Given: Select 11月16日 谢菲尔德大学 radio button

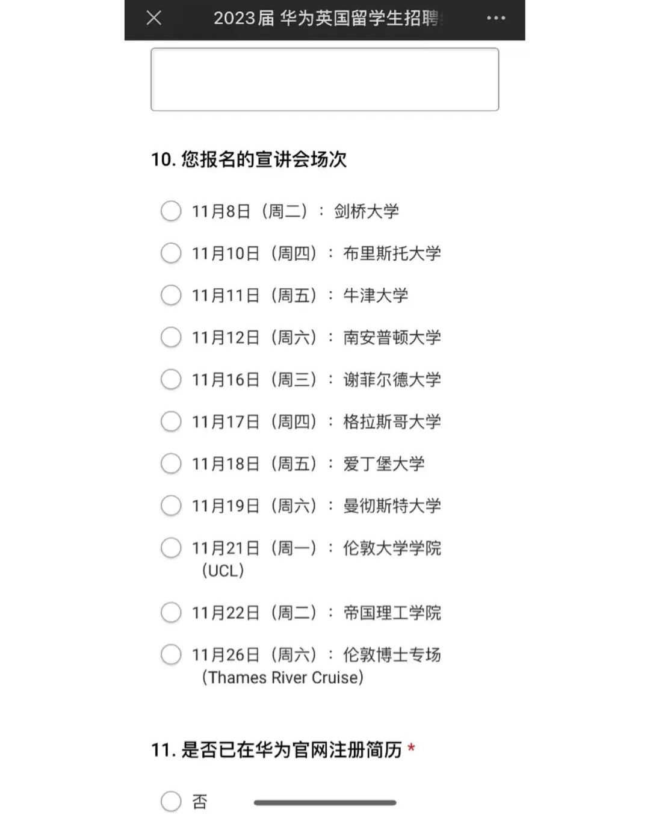Looking at the screenshot, I should [x=171, y=380].
